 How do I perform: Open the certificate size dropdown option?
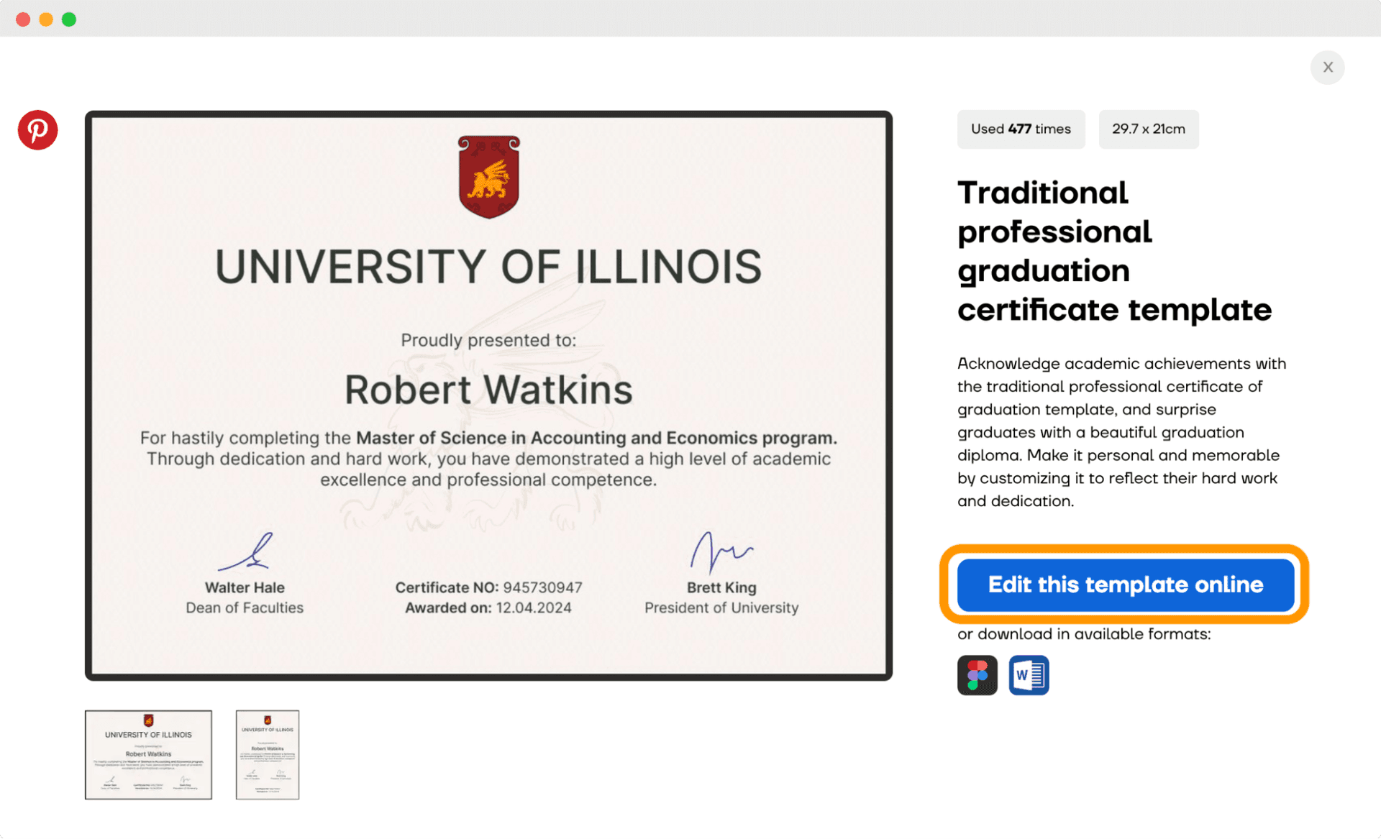click(1147, 128)
